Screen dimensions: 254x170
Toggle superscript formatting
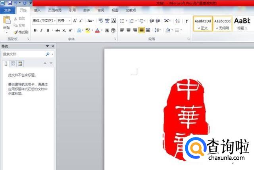pyautogui.click(x=70, y=30)
